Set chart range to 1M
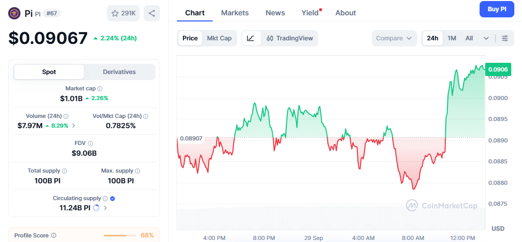Image resolution: width=522 pixels, height=242 pixels. coord(452,38)
